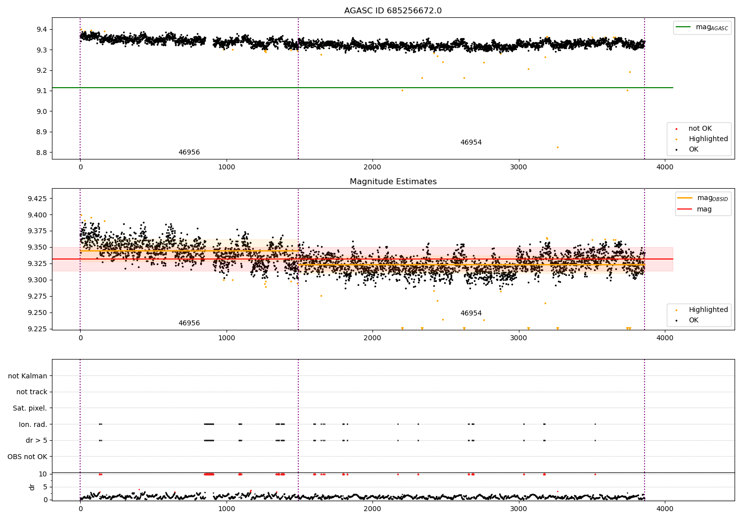Click the "9.4" y-axis tick in the top plot
The image size is (742, 520).
(42, 30)
